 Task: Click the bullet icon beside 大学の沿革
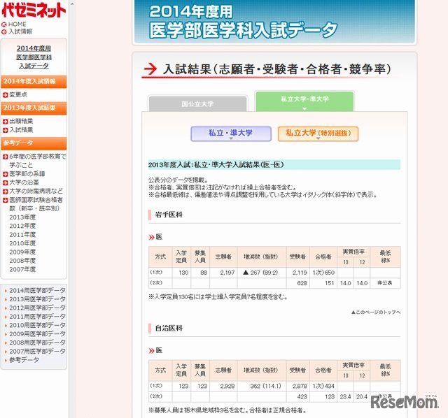click(x=5, y=182)
